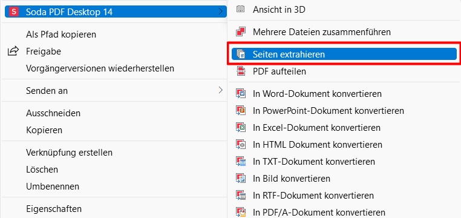Choose In PDF/A-Dokument konvertieren

point(319,212)
